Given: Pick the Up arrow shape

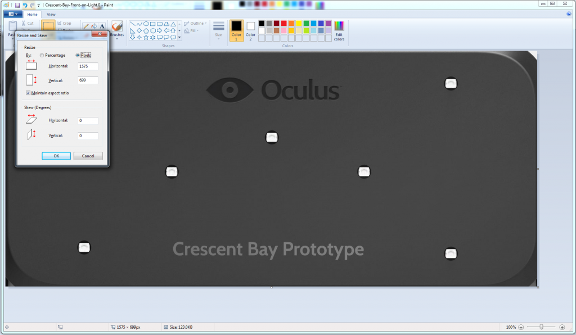Looking at the screenshot, I should 173,31.
